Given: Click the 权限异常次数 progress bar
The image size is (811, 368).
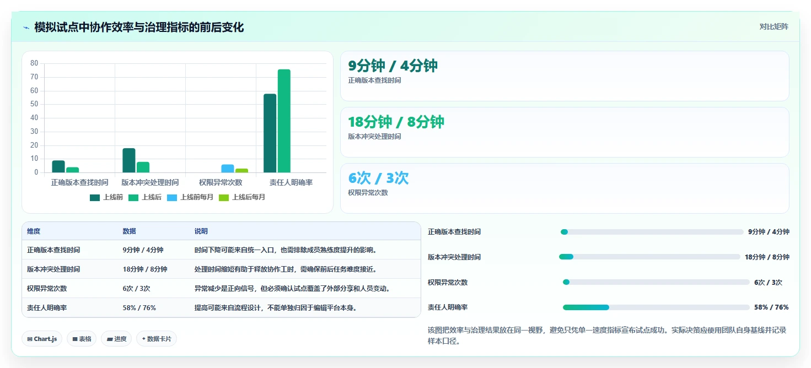Looking at the screenshot, I should [x=656, y=282].
